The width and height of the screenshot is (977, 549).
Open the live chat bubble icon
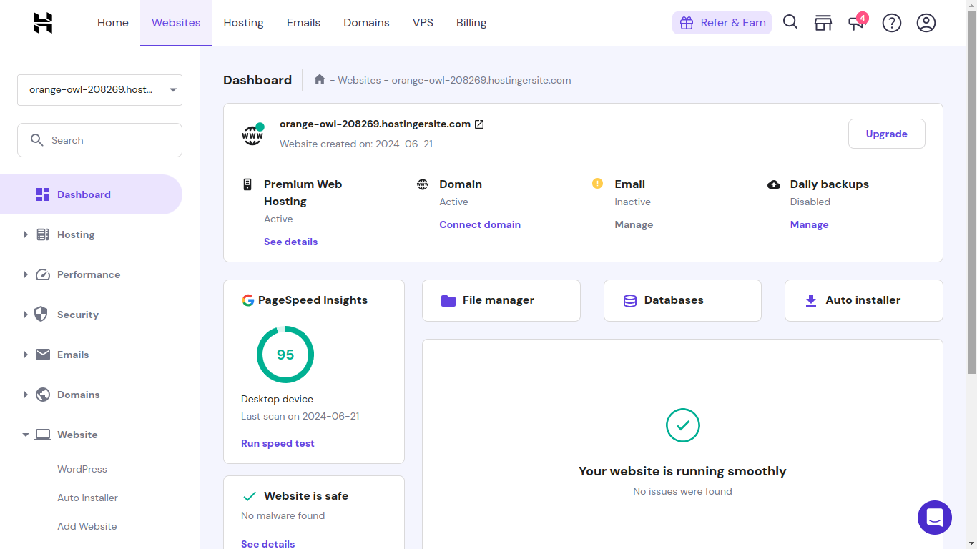[935, 518]
